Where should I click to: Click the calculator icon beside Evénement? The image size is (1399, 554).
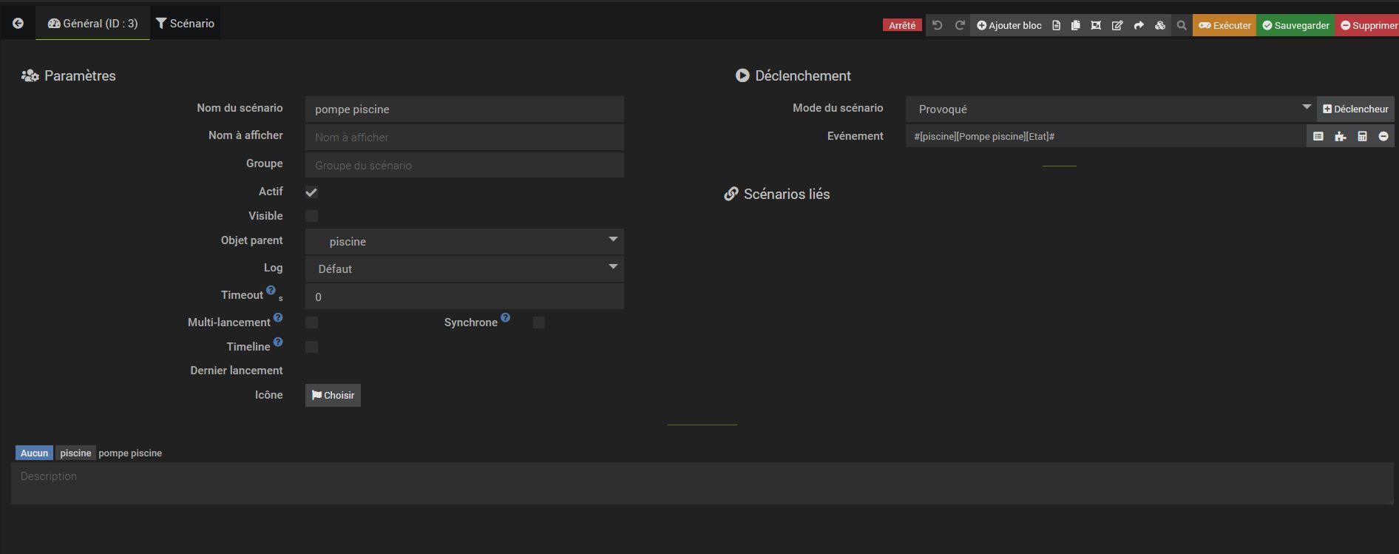click(x=1362, y=136)
